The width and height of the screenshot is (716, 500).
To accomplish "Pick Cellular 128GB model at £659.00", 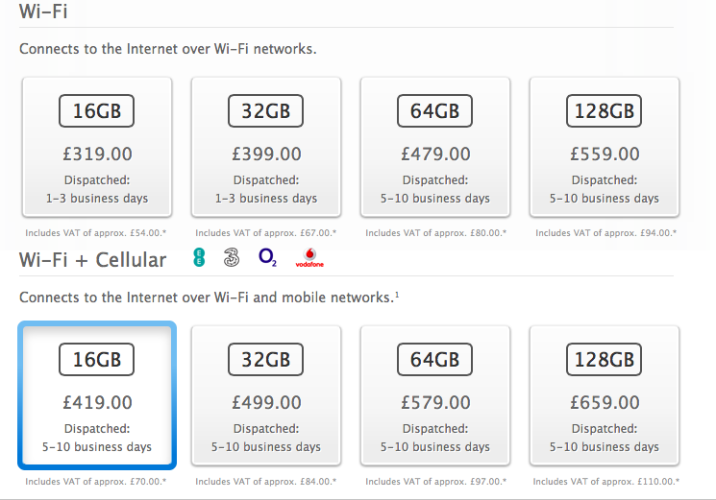I will point(605,395).
